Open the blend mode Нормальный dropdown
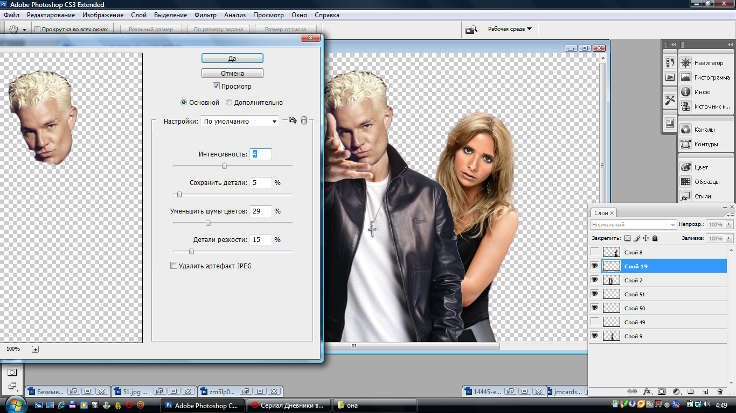Viewport: 736px width, 413px height. click(x=634, y=224)
